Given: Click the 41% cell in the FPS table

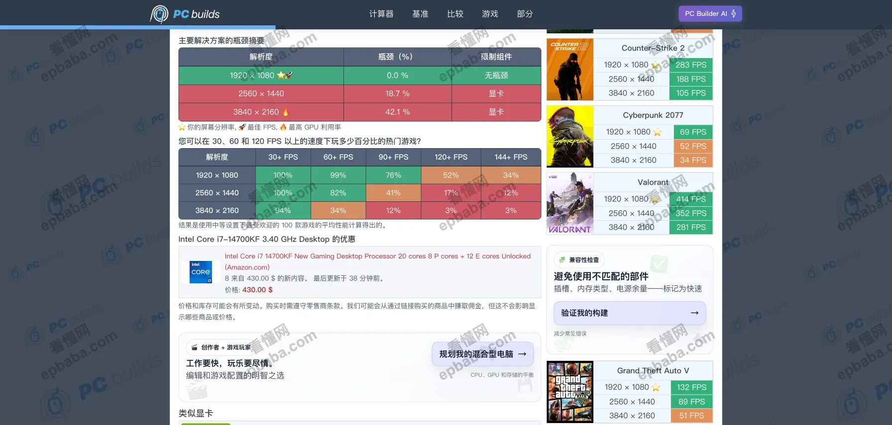Looking at the screenshot, I should (393, 192).
